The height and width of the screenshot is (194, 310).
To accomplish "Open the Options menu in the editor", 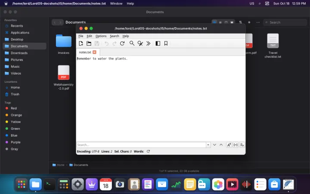I will pos(101,36).
